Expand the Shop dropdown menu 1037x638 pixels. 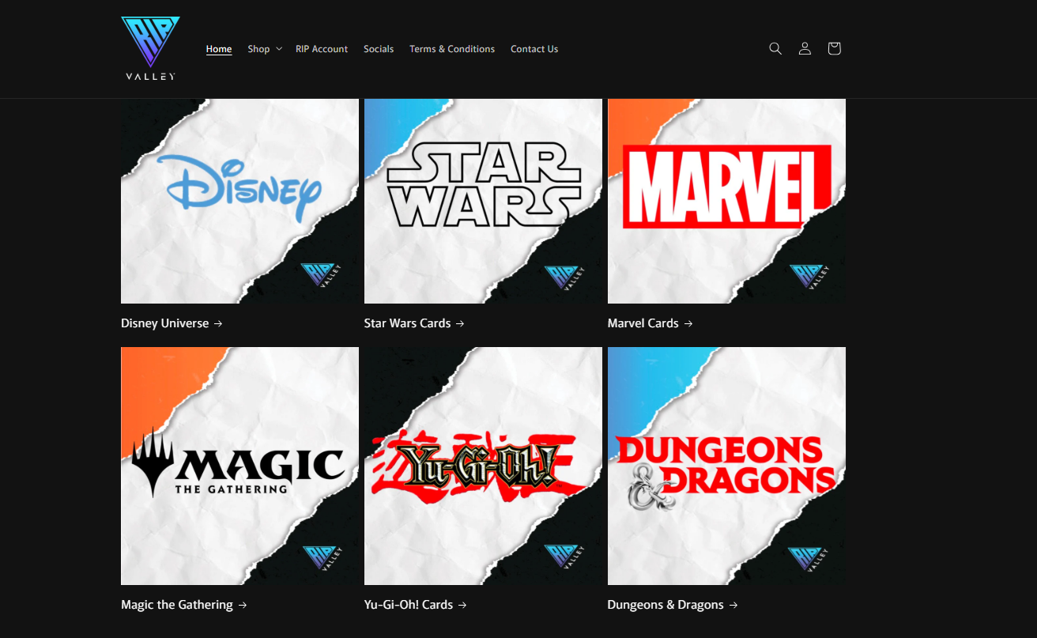click(x=264, y=49)
